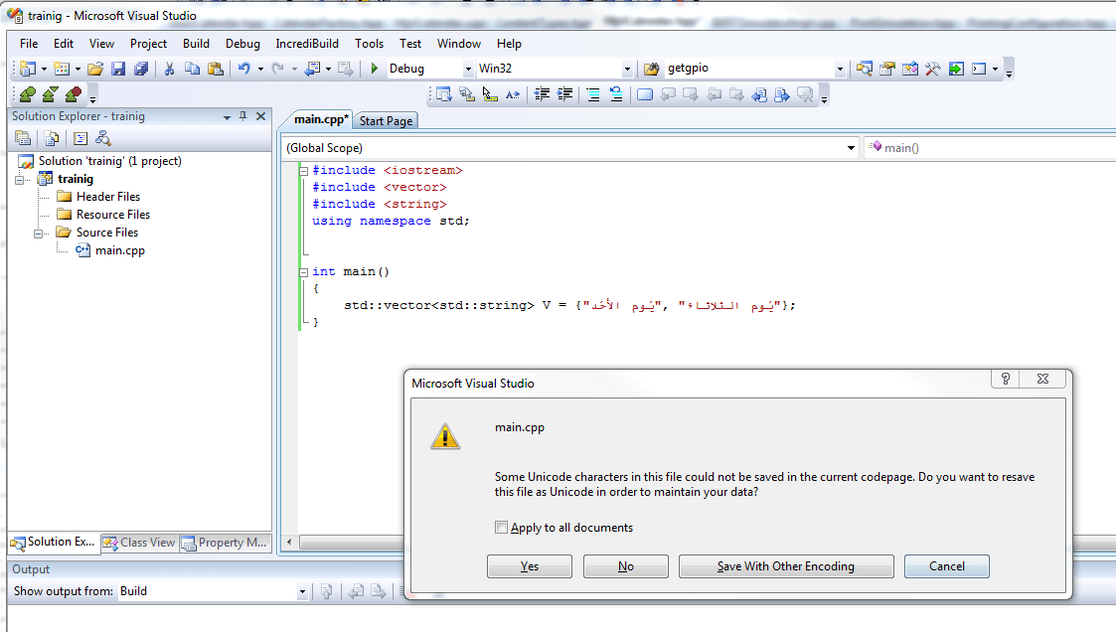Click the Add New Item toolbar icon
The image size is (1116, 632).
coord(62,69)
